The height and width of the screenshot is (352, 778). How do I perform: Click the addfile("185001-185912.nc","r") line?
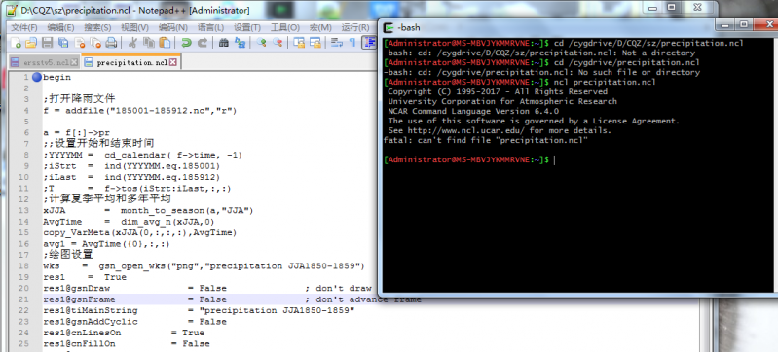click(140, 111)
